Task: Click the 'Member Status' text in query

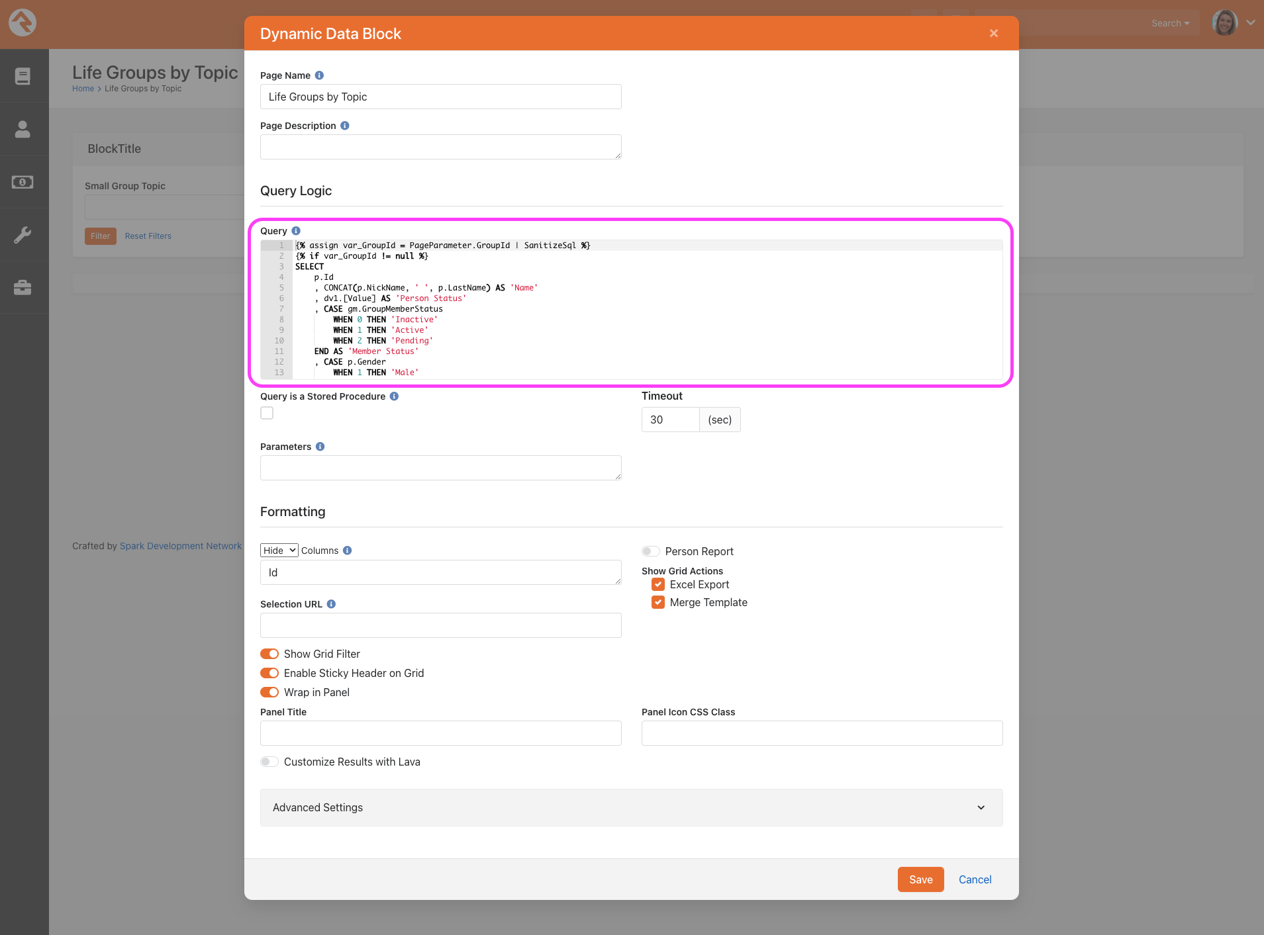Action: tap(383, 351)
